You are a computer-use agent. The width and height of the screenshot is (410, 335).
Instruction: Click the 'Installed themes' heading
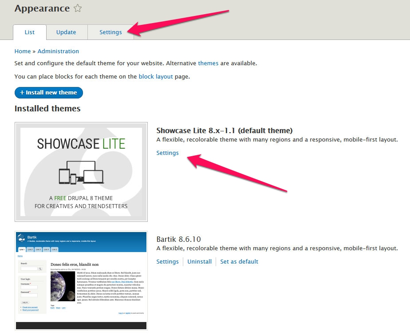(47, 109)
